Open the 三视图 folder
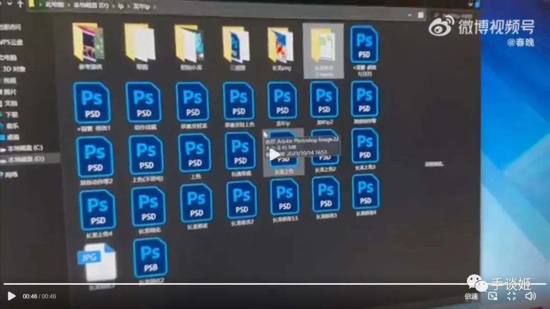This screenshot has width=550, height=309. tap(236, 48)
